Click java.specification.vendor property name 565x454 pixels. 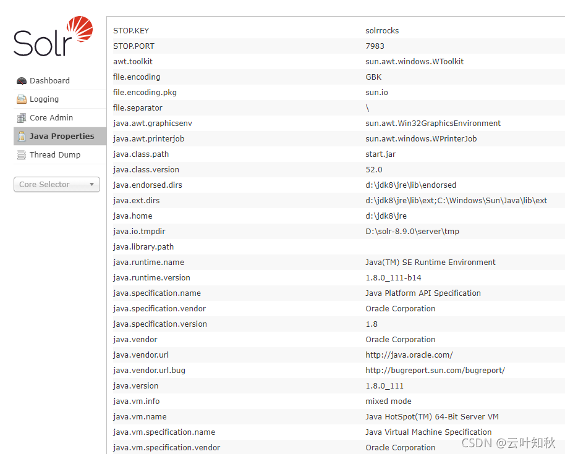[x=159, y=309]
